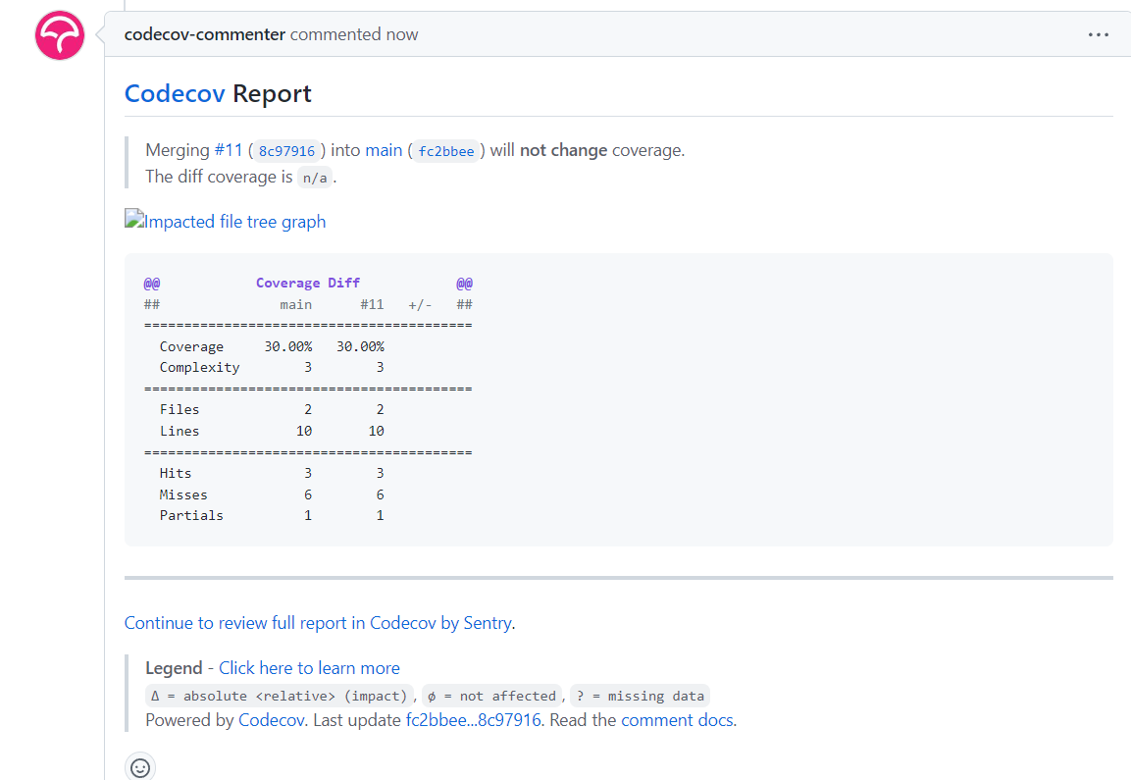The width and height of the screenshot is (1131, 780).
Task: Open the Codecov heading link
Action: [x=175, y=94]
